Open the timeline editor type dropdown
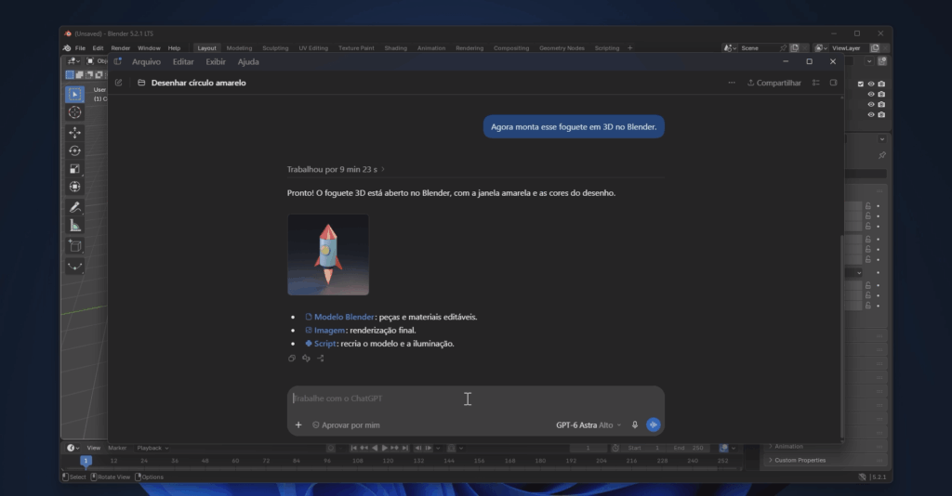This screenshot has height=496, width=952. click(73, 448)
